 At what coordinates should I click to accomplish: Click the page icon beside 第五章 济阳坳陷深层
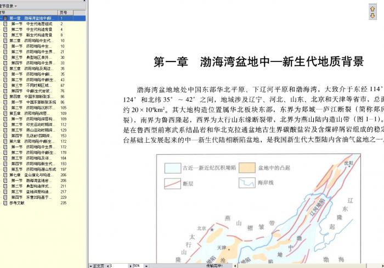click(5, 113)
